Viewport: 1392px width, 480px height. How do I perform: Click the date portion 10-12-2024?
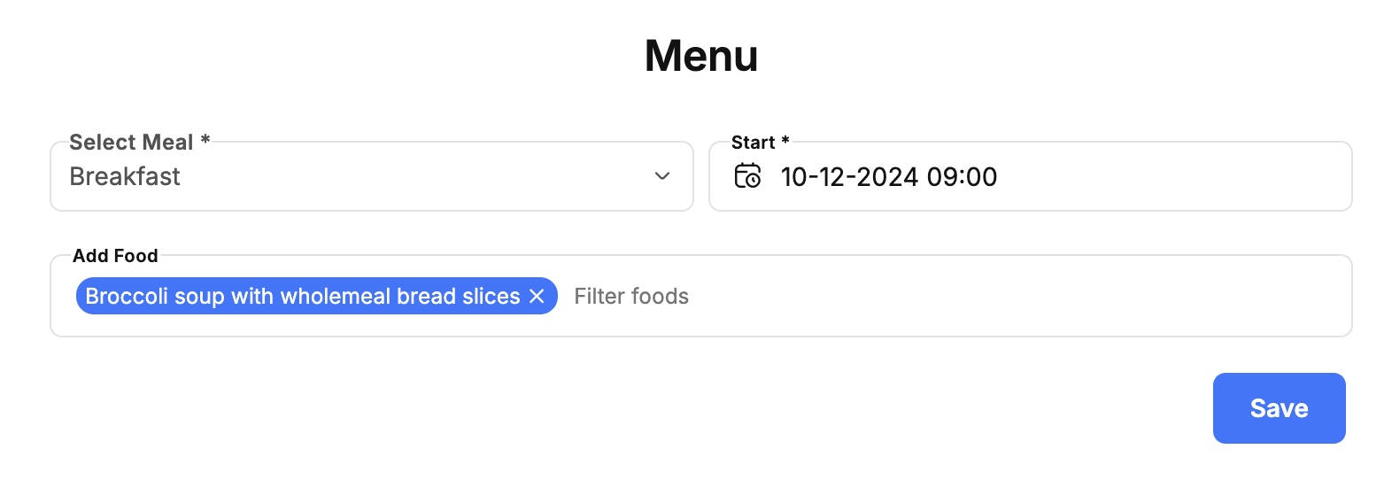[849, 177]
